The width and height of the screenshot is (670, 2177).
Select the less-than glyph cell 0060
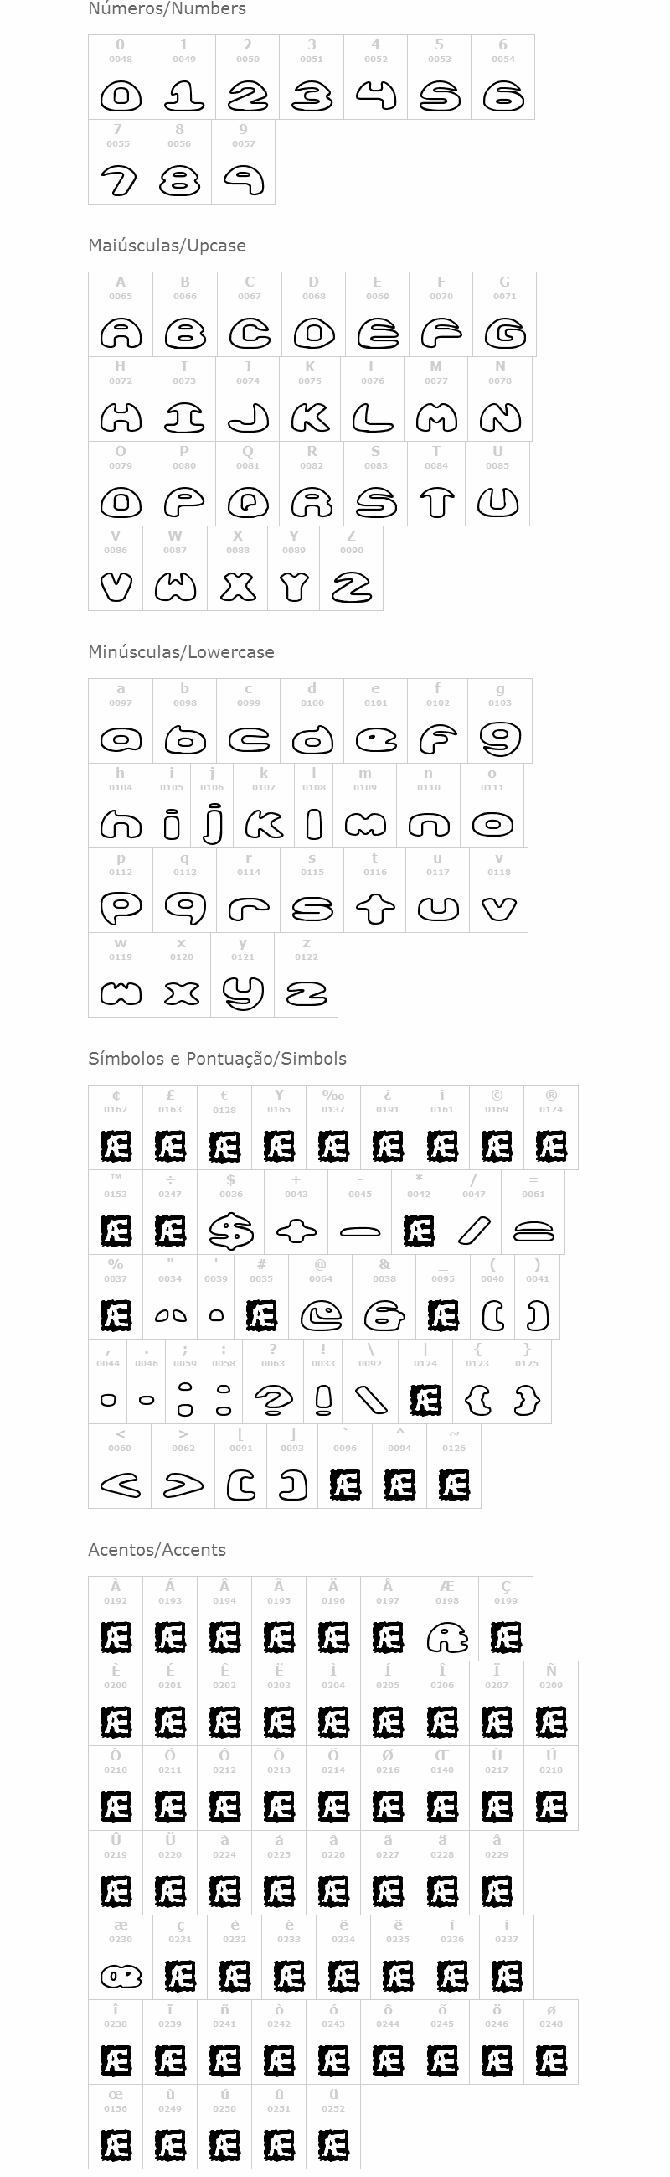pos(120,1466)
